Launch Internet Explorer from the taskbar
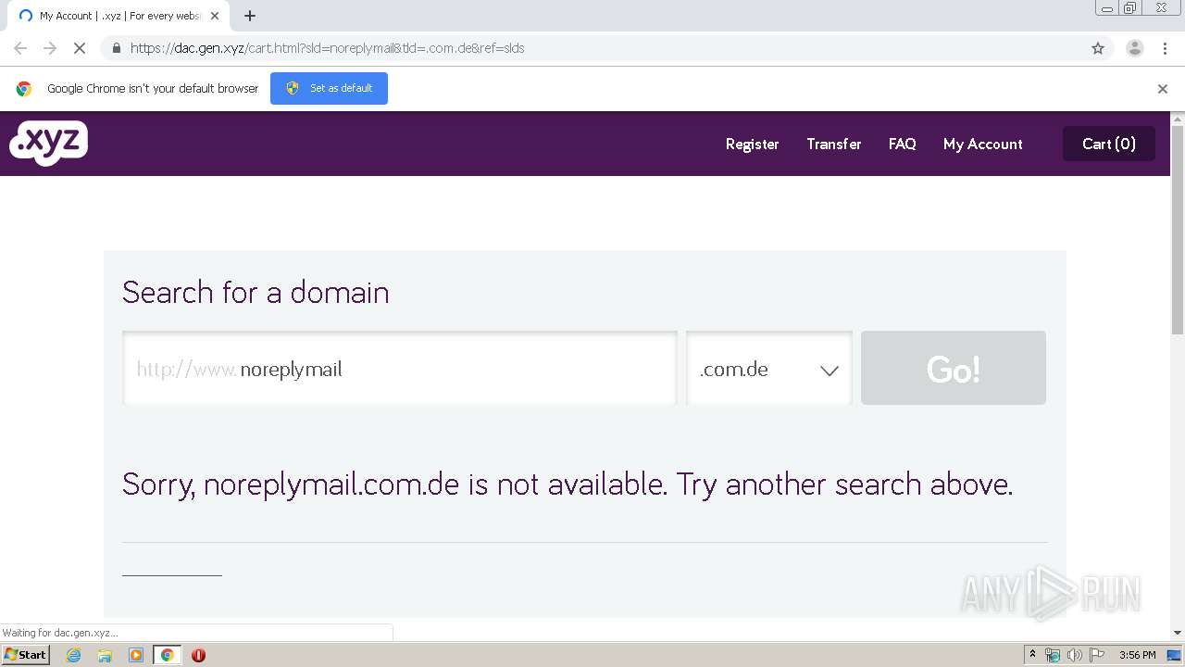 coord(74,655)
